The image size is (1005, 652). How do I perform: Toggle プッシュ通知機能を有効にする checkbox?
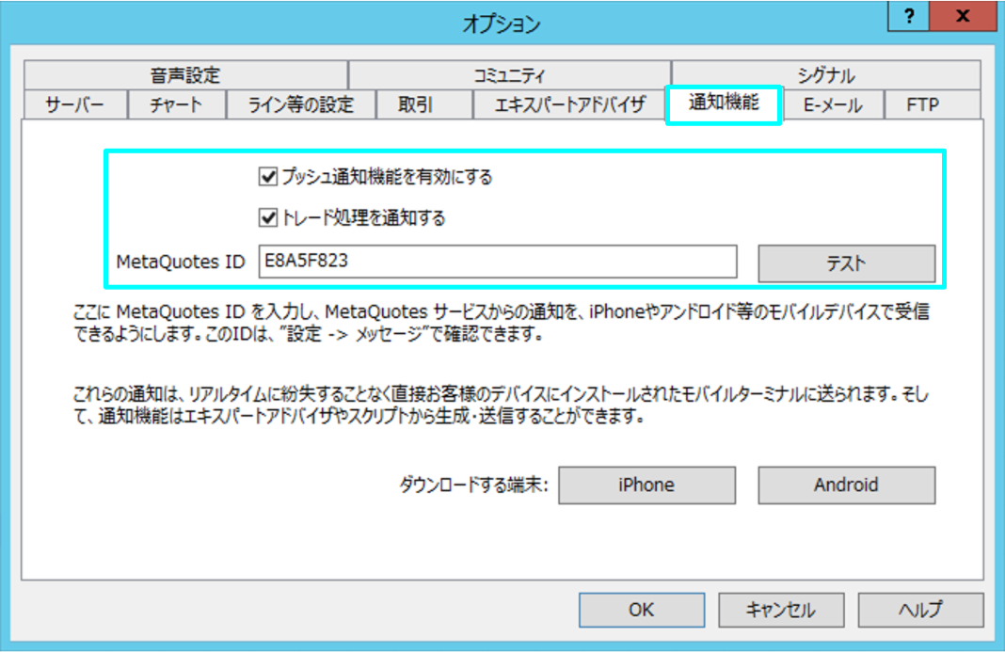tap(266, 176)
